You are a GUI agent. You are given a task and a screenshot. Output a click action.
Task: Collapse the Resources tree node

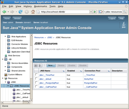point(3,78)
